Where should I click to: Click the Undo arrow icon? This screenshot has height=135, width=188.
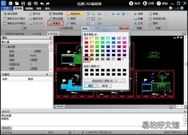(42, 3)
